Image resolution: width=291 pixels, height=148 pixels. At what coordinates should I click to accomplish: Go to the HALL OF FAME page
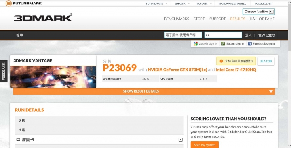click(x=262, y=18)
